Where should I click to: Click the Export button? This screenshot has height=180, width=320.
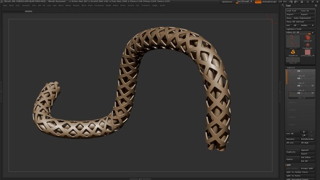(307, 14)
